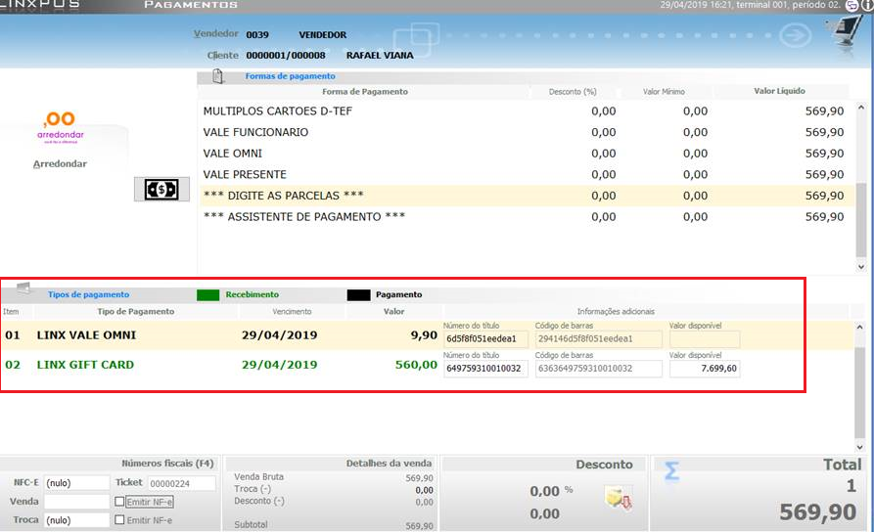Click the Valor Mínimo column header

coord(664,91)
